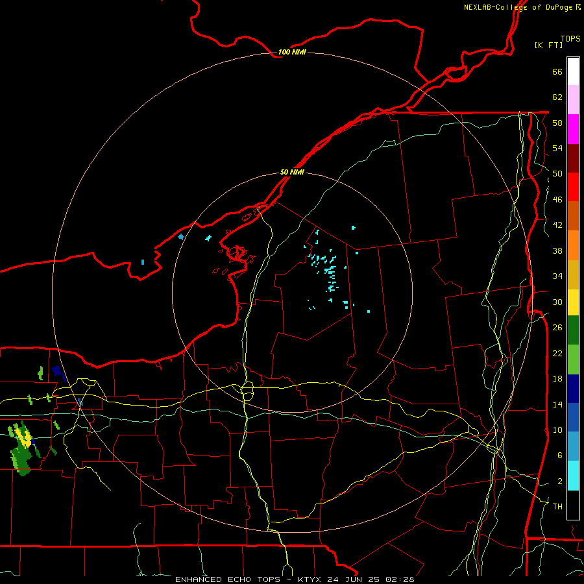Click the legend value 58
The height and width of the screenshot is (584, 584).
pyautogui.click(x=557, y=123)
